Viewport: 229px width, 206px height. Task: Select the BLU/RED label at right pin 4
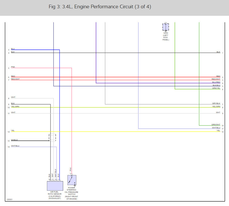[216, 82]
